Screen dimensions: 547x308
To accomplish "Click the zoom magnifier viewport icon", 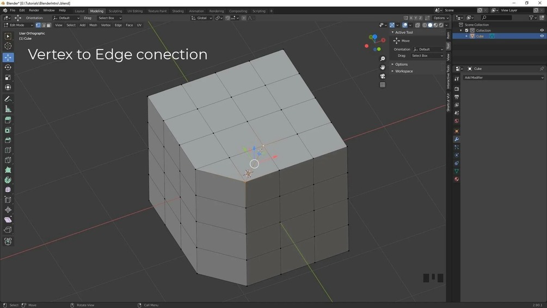I will coord(383,59).
